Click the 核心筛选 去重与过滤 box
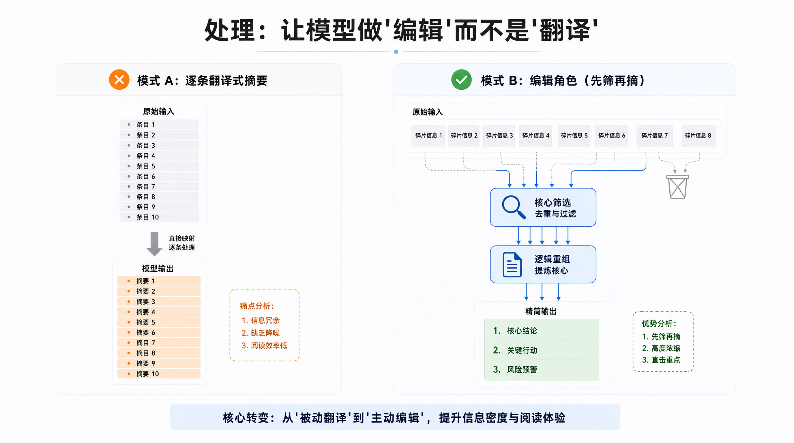Screen dimensions: 794x443 coord(543,207)
